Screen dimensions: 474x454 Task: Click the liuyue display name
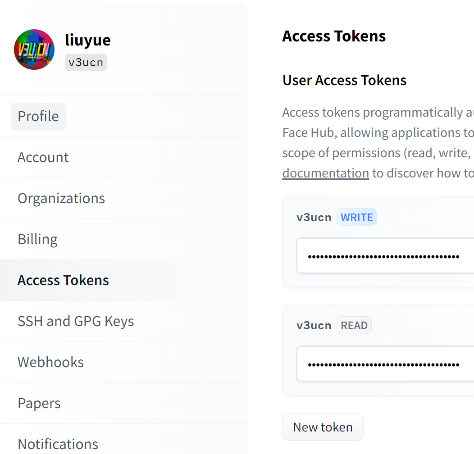pyautogui.click(x=88, y=40)
